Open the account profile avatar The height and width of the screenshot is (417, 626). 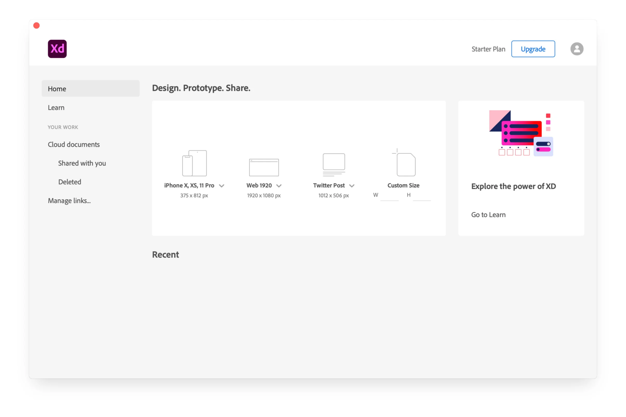pyautogui.click(x=576, y=49)
